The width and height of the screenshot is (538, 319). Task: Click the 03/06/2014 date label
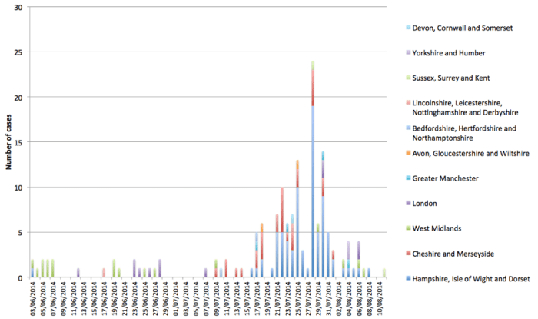(32, 296)
